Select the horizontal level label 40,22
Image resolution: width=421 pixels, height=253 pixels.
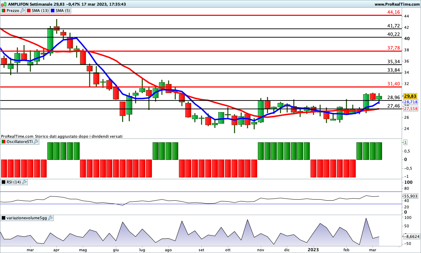394,34
